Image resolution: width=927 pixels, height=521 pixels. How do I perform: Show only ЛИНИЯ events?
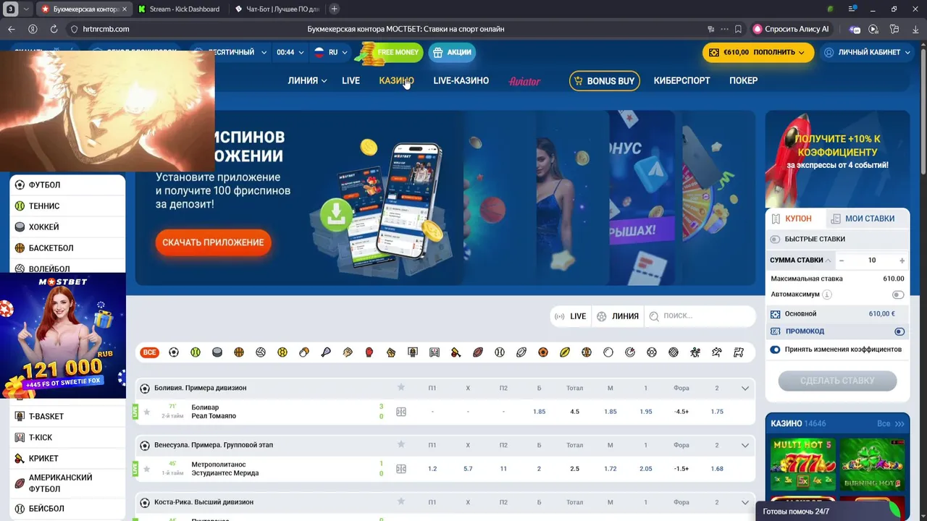click(618, 316)
